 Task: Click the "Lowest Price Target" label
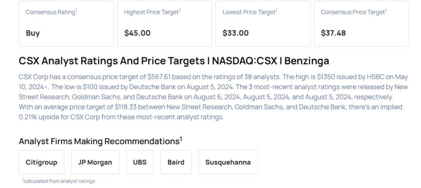(x=248, y=12)
